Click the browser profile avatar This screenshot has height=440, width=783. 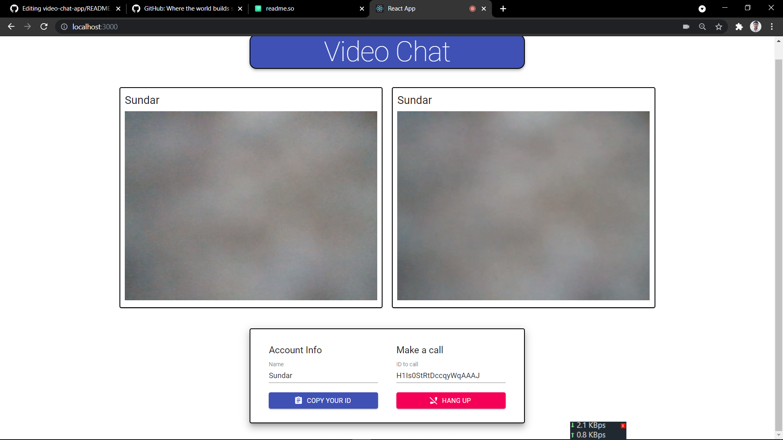756,26
